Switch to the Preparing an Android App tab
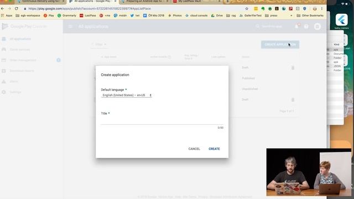Viewport: 354px width, 199px height. (144, 1)
